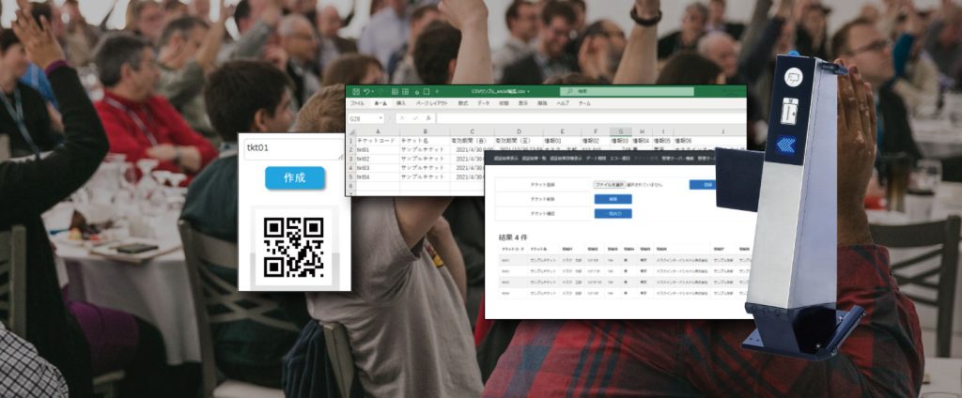Click the formula bar cancel X icon
962x398 pixels.
(402, 118)
